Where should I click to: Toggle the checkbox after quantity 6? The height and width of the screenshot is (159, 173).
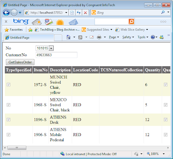click(x=166, y=84)
